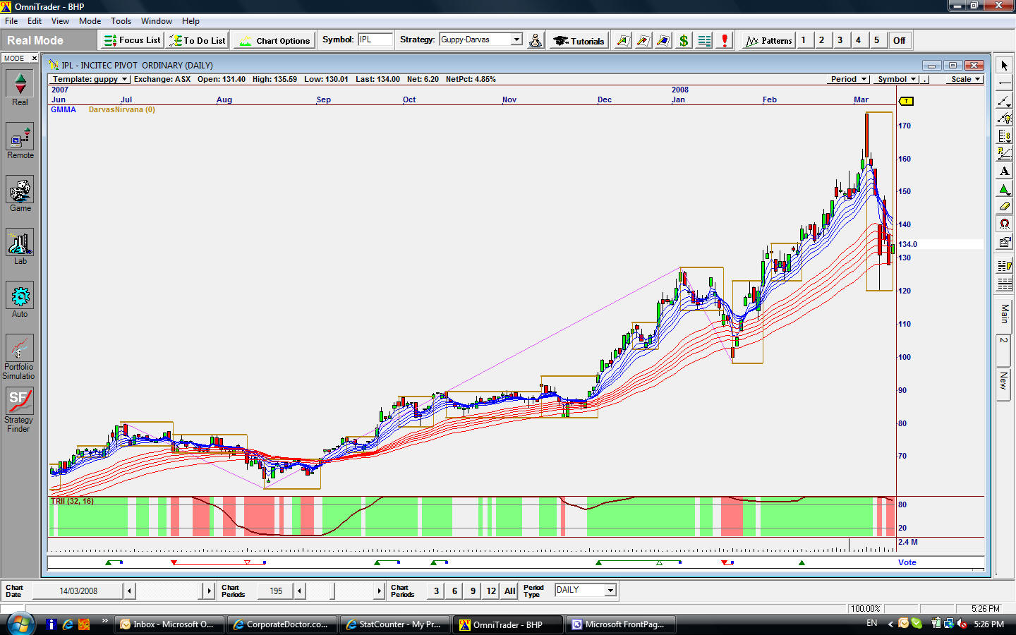
Task: Show All chart periods
Action: 509,591
